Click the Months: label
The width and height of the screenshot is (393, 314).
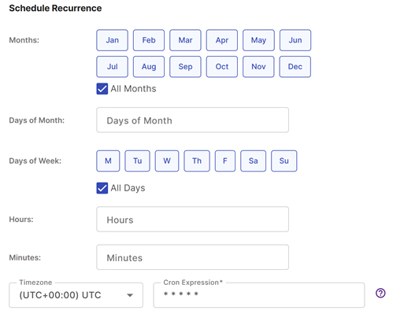click(x=24, y=40)
